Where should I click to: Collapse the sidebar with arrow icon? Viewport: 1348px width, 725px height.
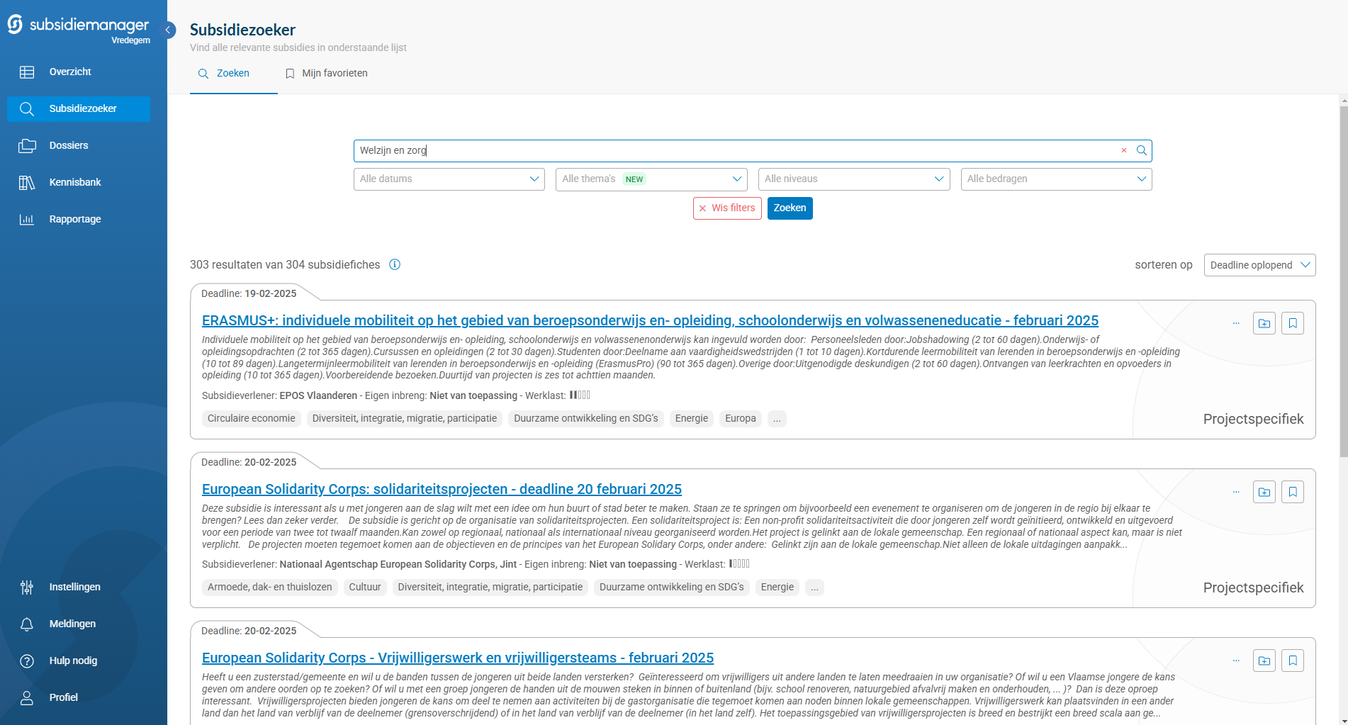coord(169,30)
